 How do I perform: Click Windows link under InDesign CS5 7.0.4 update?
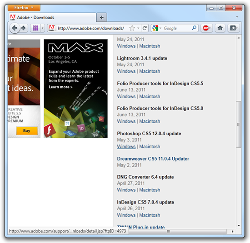pos(126,215)
